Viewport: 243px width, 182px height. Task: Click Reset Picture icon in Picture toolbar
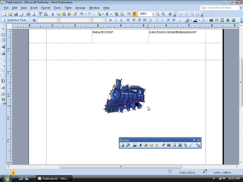[197, 145]
